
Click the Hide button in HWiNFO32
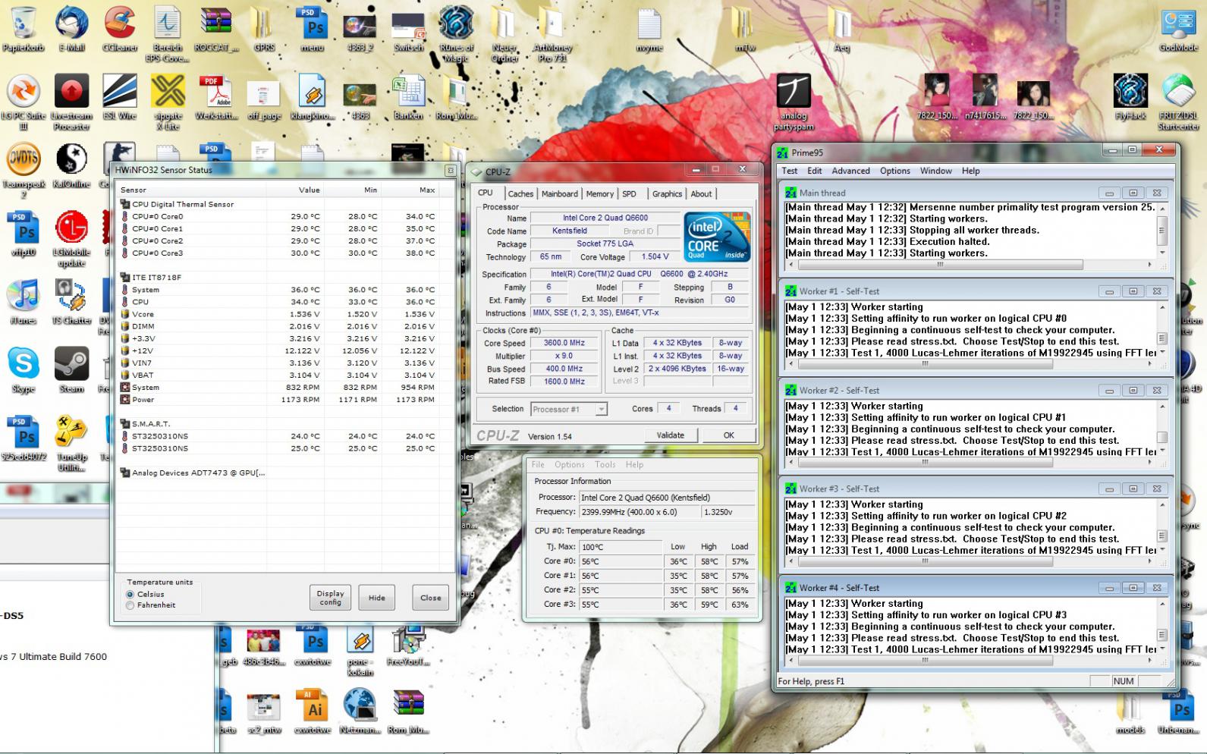[377, 598]
